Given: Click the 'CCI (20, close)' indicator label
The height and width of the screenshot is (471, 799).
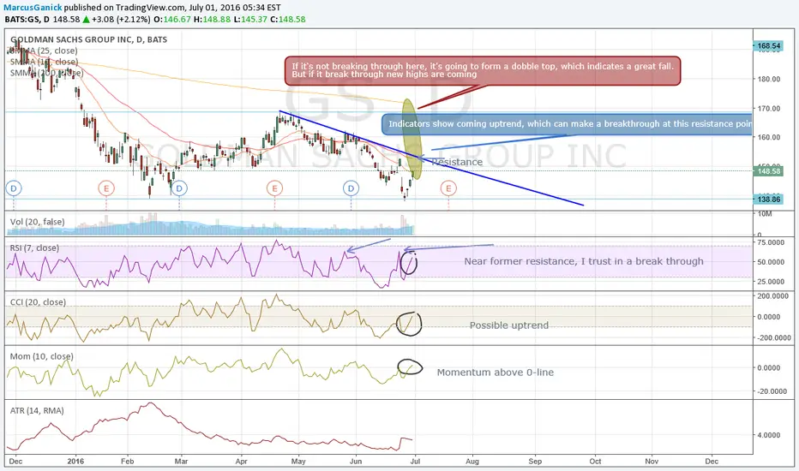Looking at the screenshot, I should click(38, 302).
